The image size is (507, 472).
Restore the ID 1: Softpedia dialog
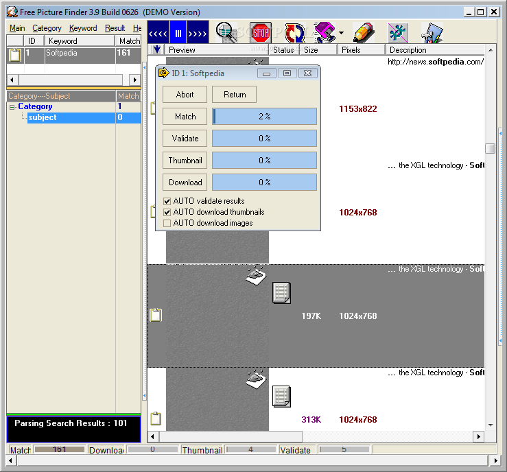coord(287,73)
